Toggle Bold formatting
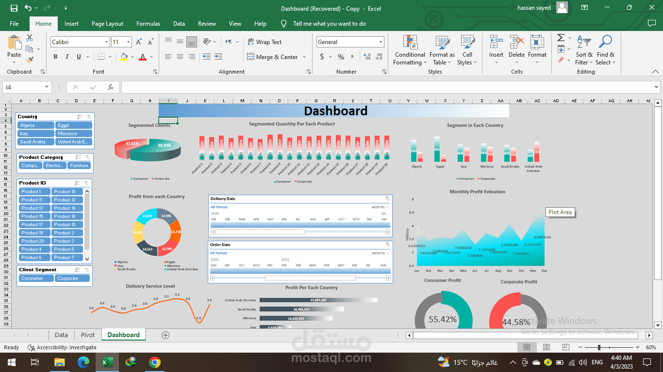 [55, 57]
